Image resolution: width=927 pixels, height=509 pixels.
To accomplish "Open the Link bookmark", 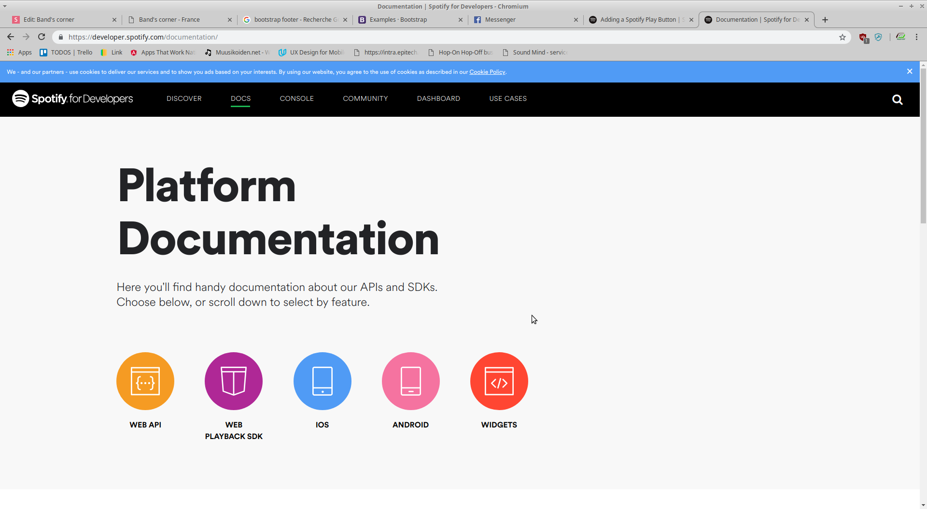I will [112, 52].
